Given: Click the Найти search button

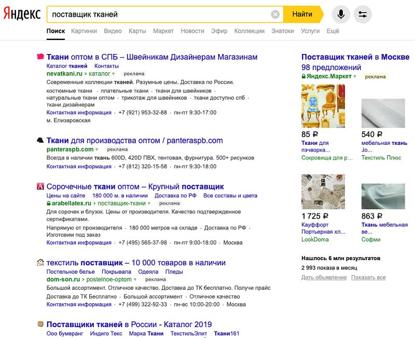Looking at the screenshot, I should 303,15.
